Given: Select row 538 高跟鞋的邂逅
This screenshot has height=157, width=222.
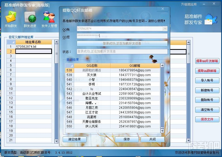Looking at the screenshot, I should 113,70.
